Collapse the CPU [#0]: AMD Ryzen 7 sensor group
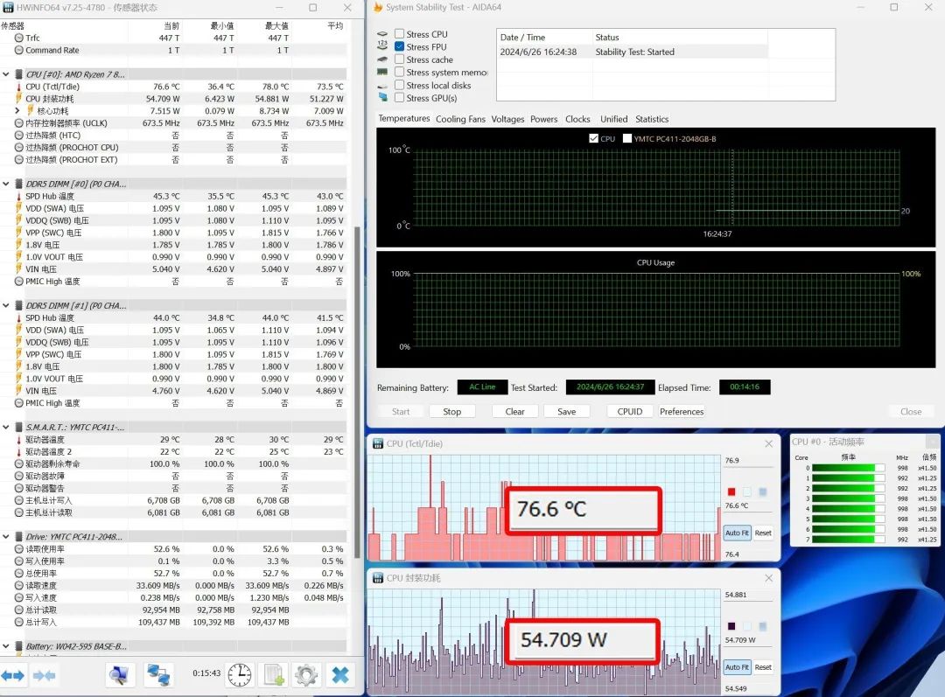This screenshot has height=697, width=945. click(x=6, y=74)
